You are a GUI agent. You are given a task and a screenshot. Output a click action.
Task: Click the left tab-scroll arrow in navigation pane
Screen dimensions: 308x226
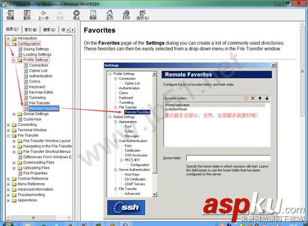pyautogui.click(x=68, y=29)
